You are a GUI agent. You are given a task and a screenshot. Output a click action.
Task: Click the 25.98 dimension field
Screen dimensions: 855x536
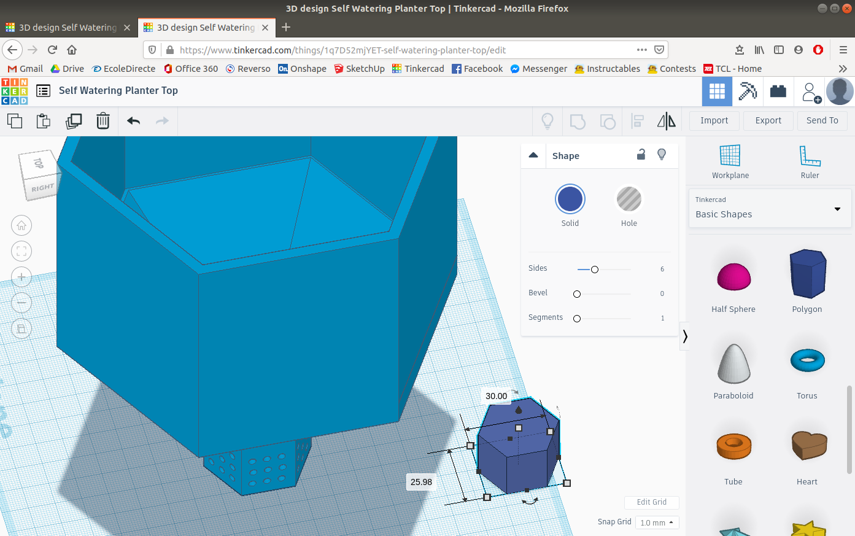[x=421, y=482]
